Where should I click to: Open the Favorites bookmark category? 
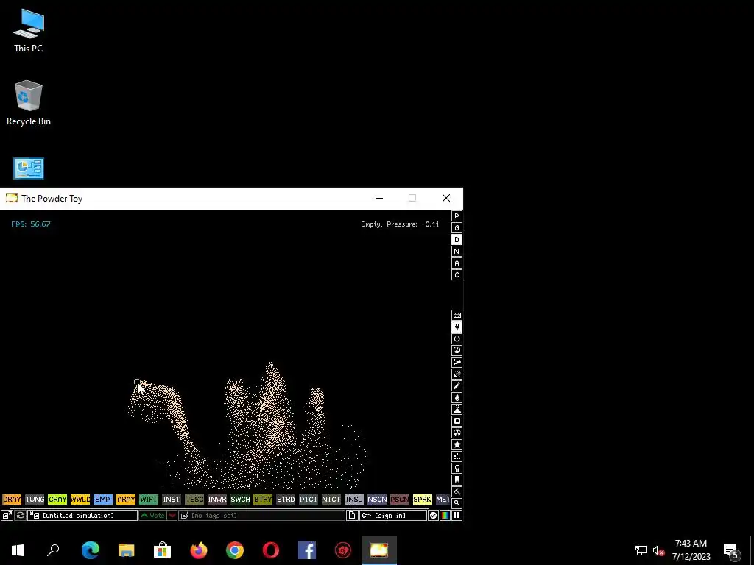(457, 480)
